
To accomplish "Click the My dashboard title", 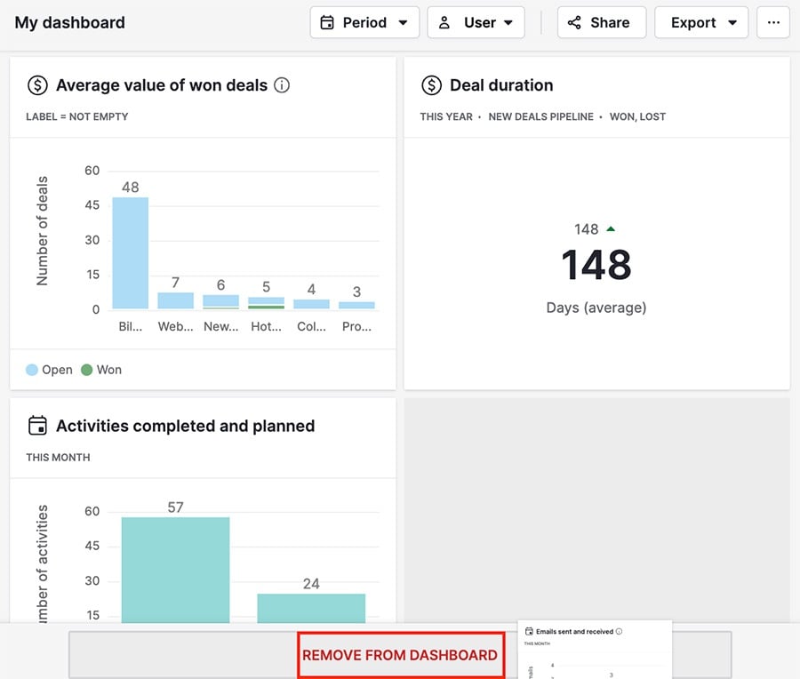I will pyautogui.click(x=70, y=23).
